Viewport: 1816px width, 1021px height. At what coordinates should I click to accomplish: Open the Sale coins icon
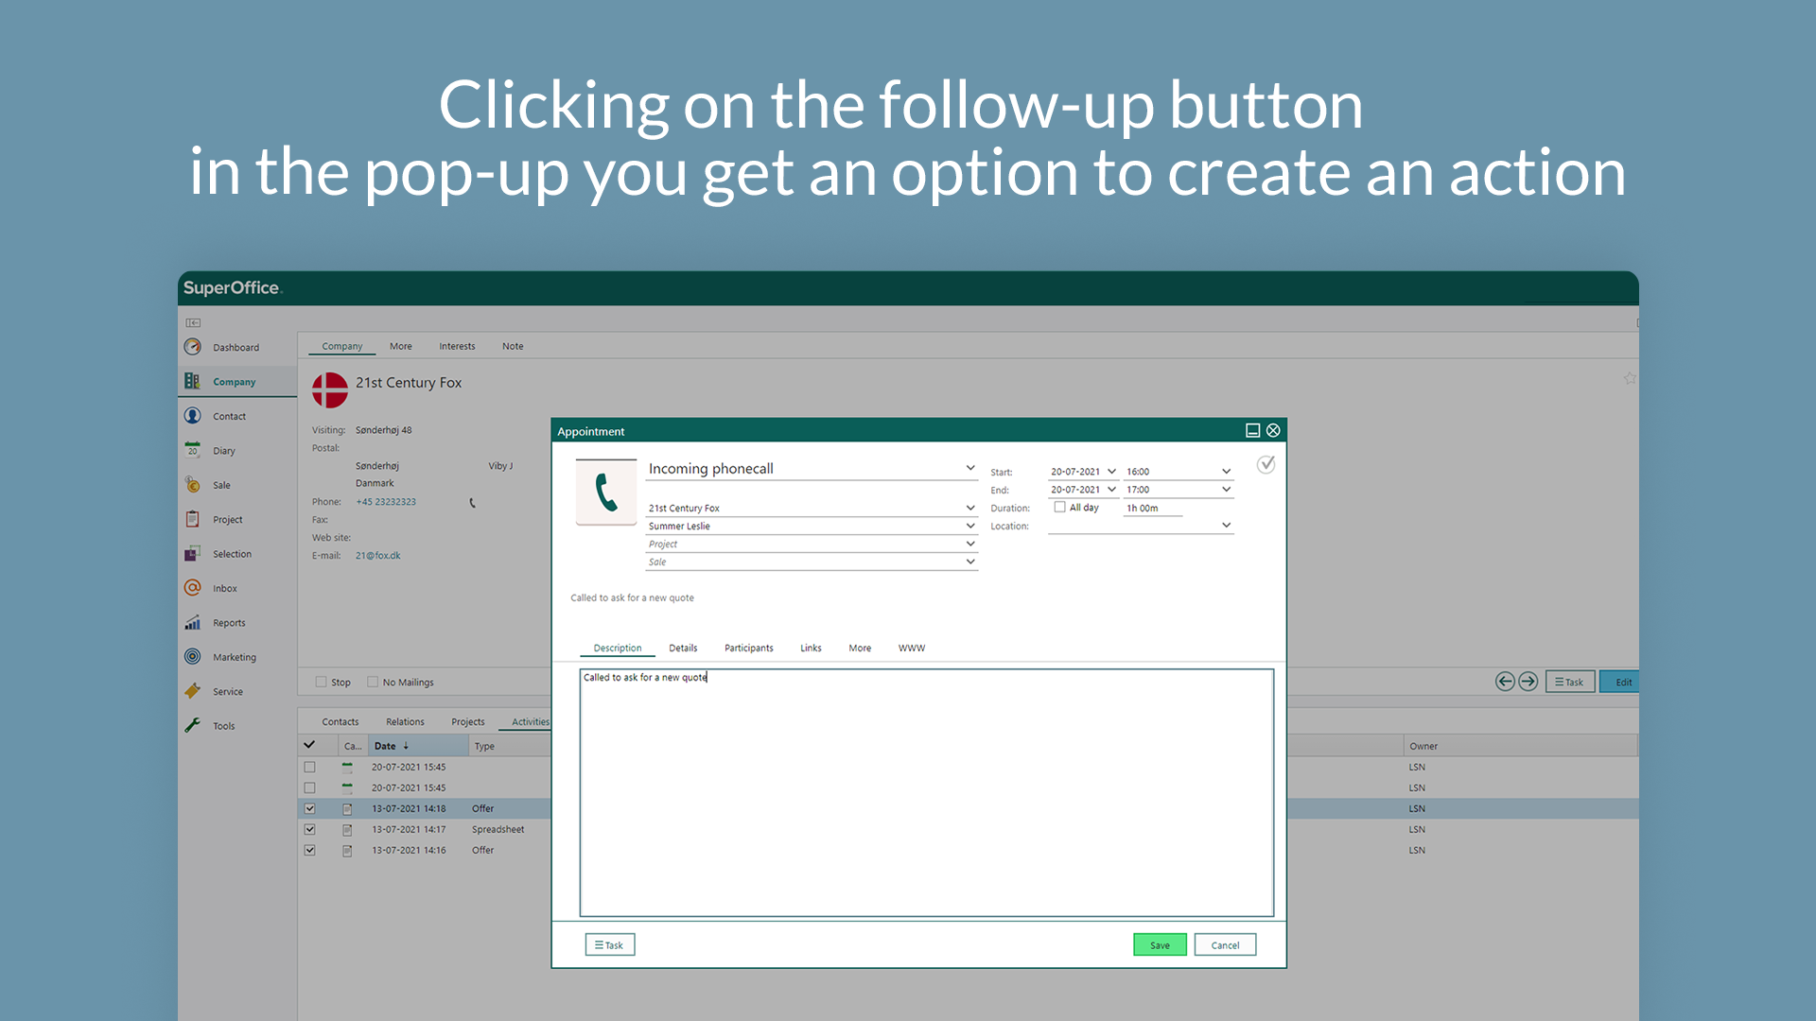click(x=193, y=485)
